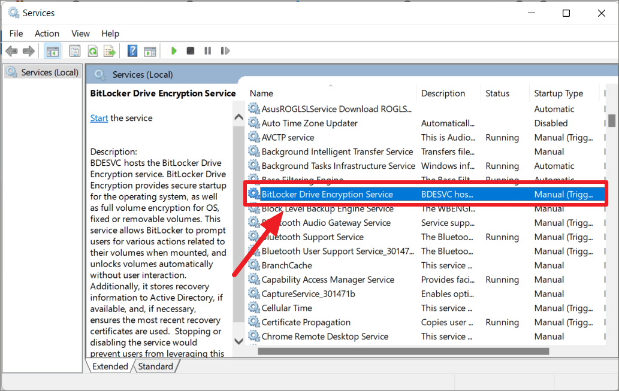Image resolution: width=619 pixels, height=391 pixels.
Task: Click the Running status of AVCTP service
Action: point(502,137)
